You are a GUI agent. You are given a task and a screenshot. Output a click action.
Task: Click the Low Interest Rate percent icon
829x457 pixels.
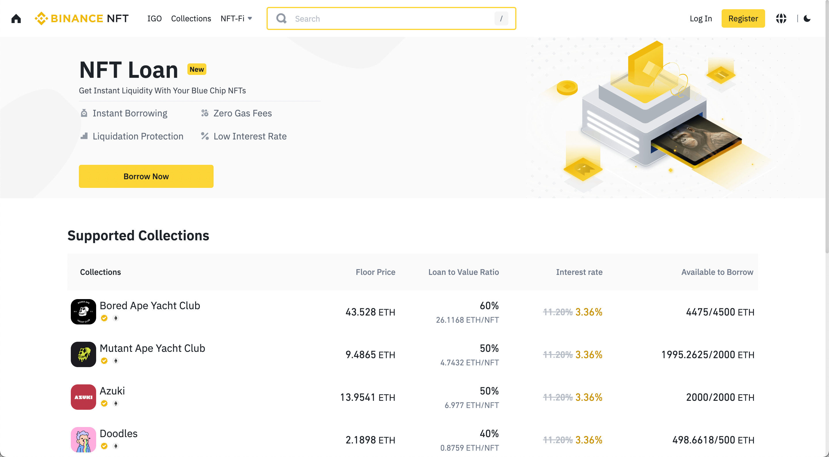(205, 136)
